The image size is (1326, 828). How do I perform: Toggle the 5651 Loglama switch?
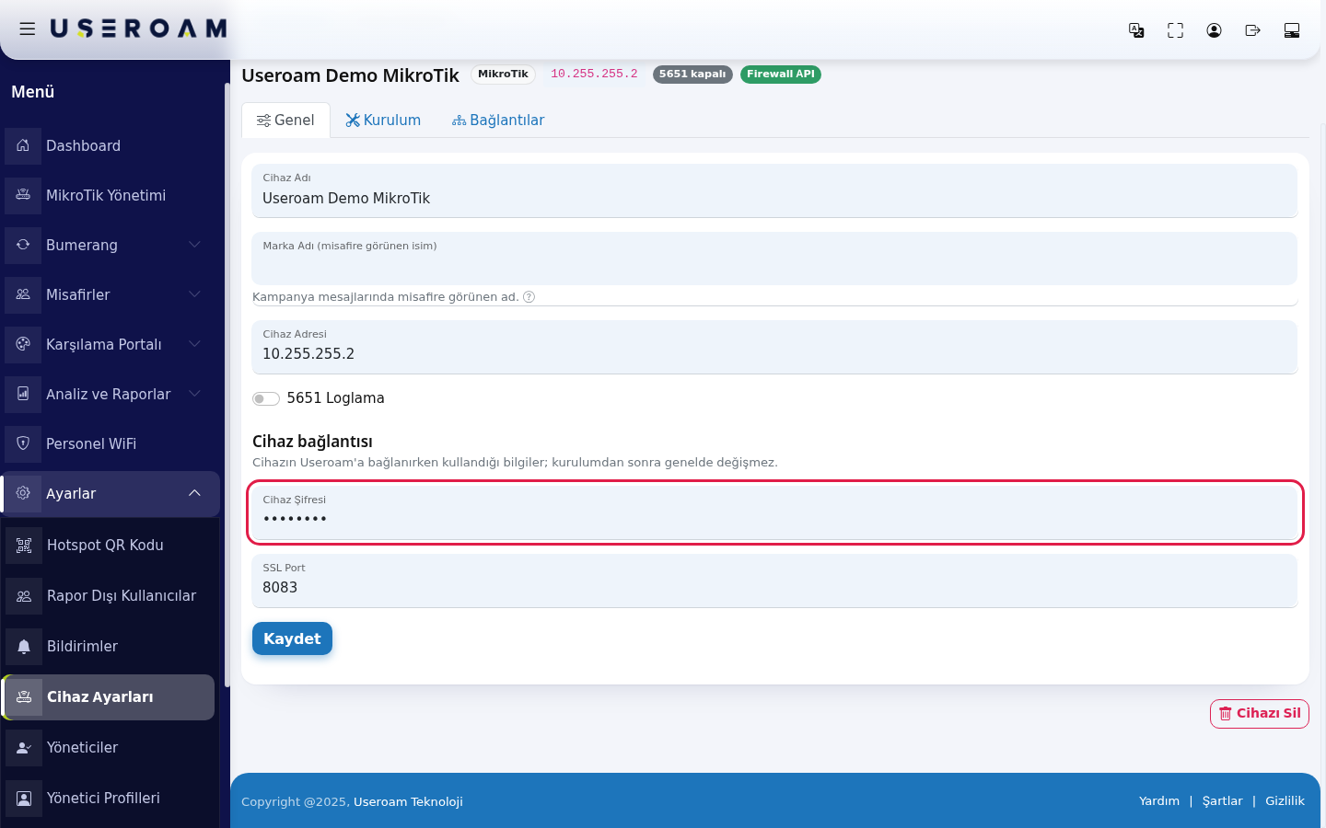pos(266,398)
